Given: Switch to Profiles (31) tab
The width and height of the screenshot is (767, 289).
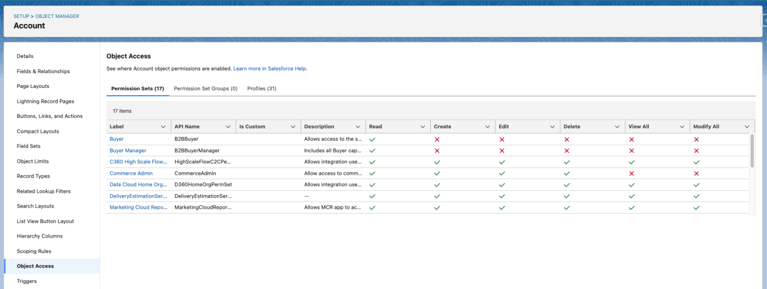Looking at the screenshot, I should [x=262, y=89].
